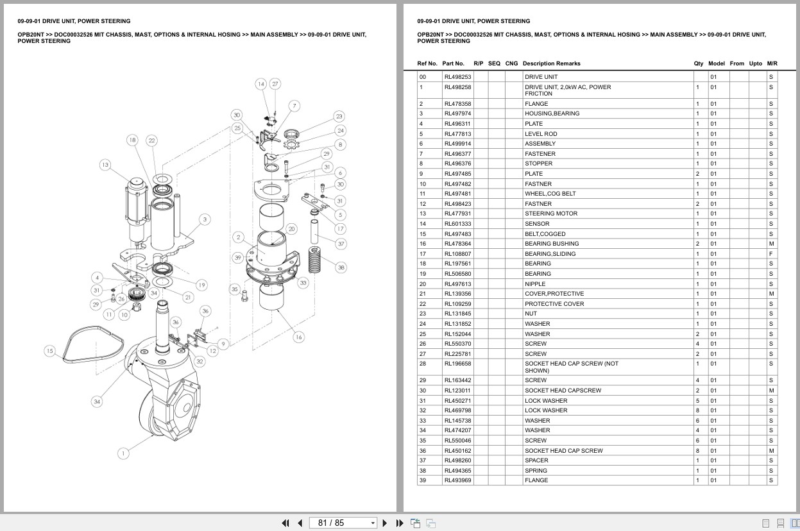Select part number RL196658
Viewport: 800px width, 531px height.
pos(457,364)
